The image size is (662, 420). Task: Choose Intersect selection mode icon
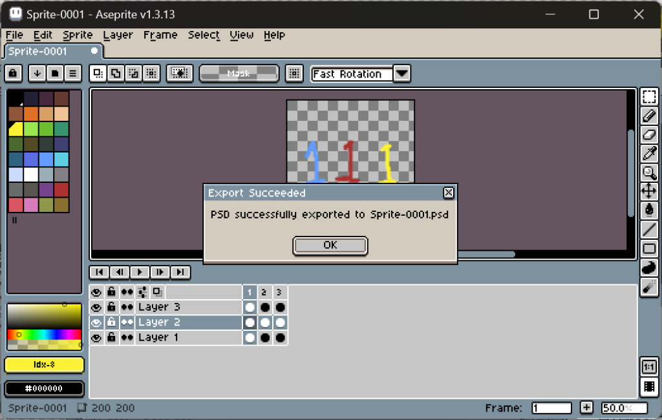click(x=151, y=74)
